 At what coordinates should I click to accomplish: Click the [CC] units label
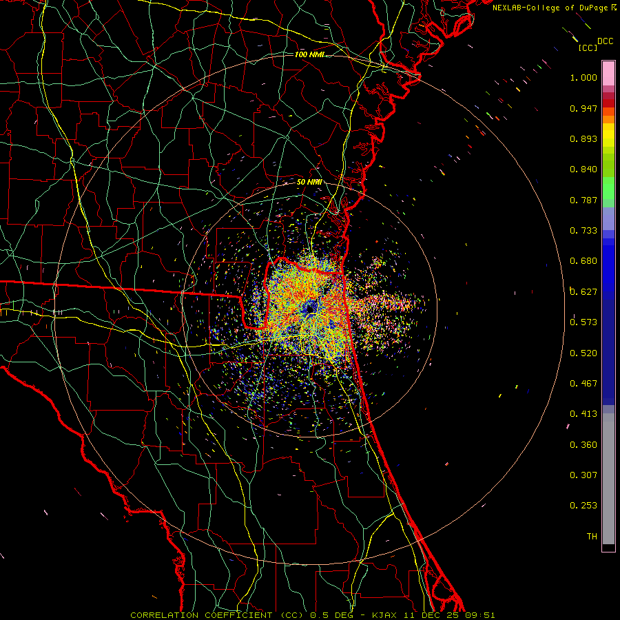(588, 48)
